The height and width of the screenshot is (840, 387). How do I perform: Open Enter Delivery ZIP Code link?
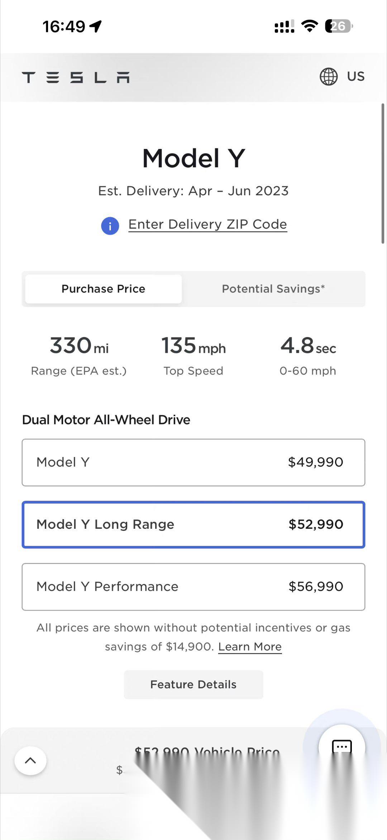point(207,225)
